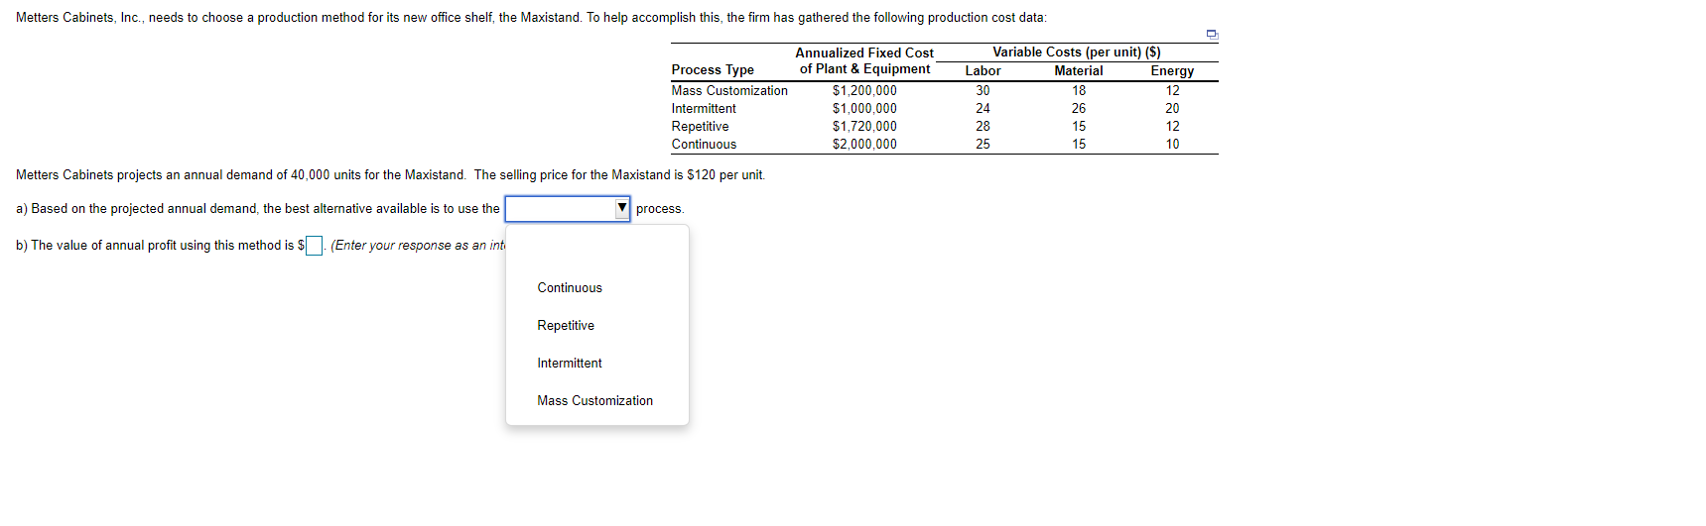Click the Energy column header

(x=1172, y=70)
